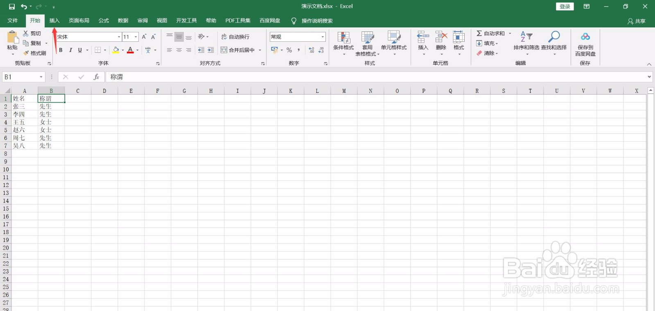Viewport: 655px width, 311px height.
Task: Toggle Wrap Text (自动换行)
Action: coord(235,37)
